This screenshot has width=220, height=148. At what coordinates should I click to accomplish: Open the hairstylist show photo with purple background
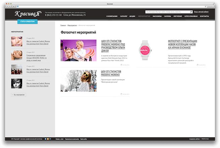tap(79, 50)
